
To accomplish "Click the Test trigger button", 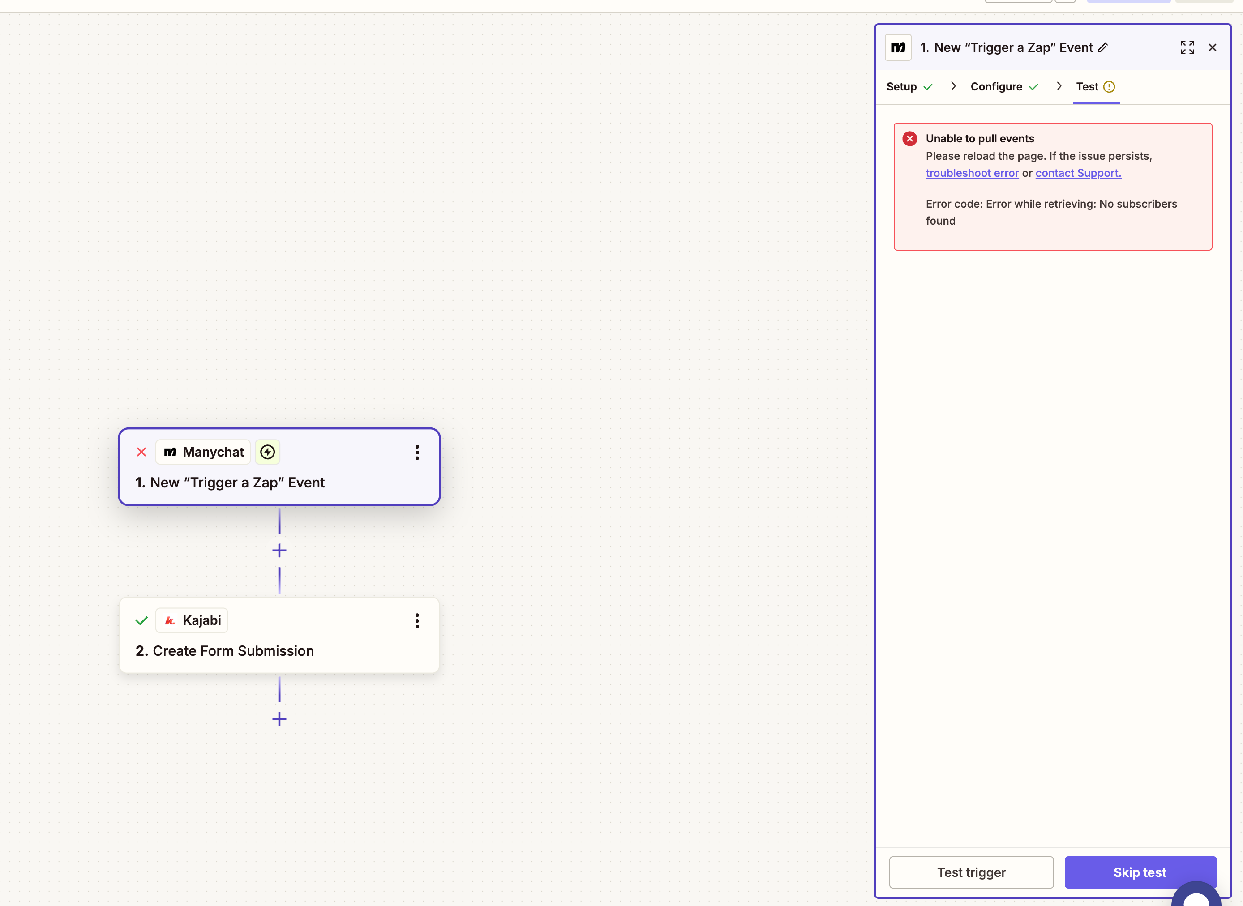I will [x=971, y=872].
